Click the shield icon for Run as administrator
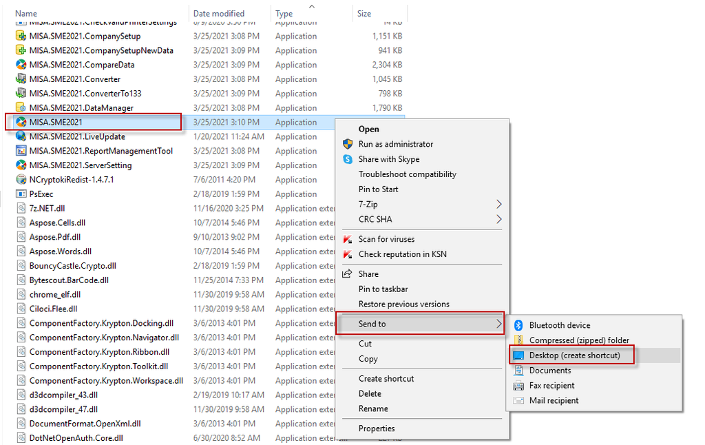Image resolution: width=705 pixels, height=445 pixels. [x=348, y=144]
